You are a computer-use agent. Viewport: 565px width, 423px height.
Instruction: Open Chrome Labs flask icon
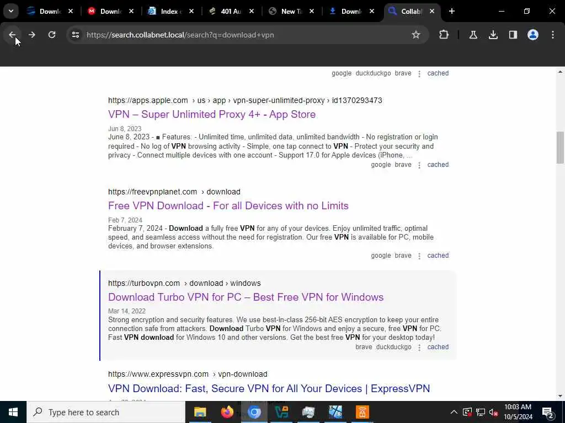(x=473, y=35)
